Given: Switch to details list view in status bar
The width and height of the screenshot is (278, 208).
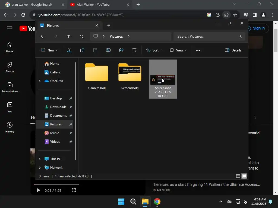Looking at the screenshot, I should [238, 176].
